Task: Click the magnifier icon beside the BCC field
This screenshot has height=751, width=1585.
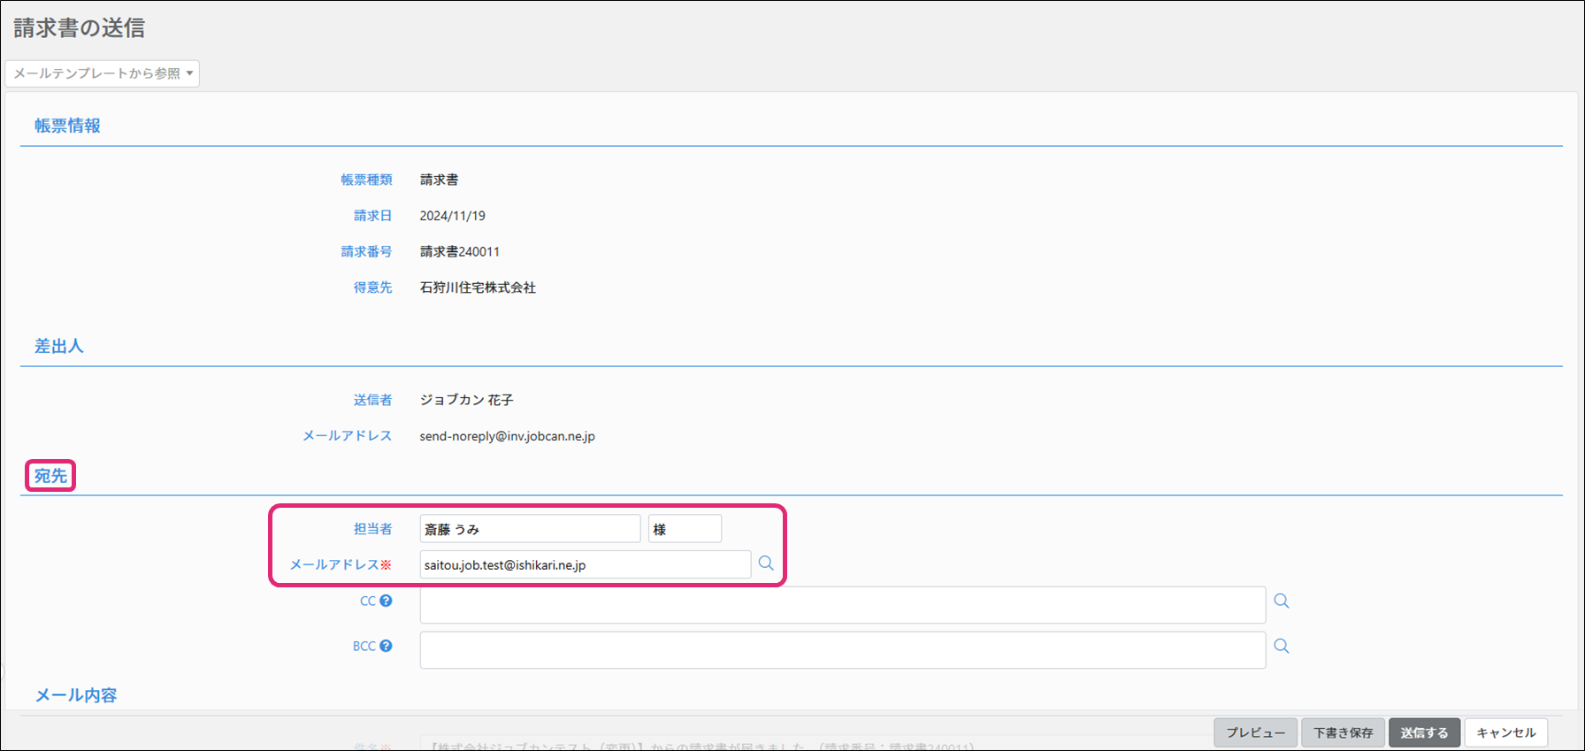Action: pos(1281,647)
